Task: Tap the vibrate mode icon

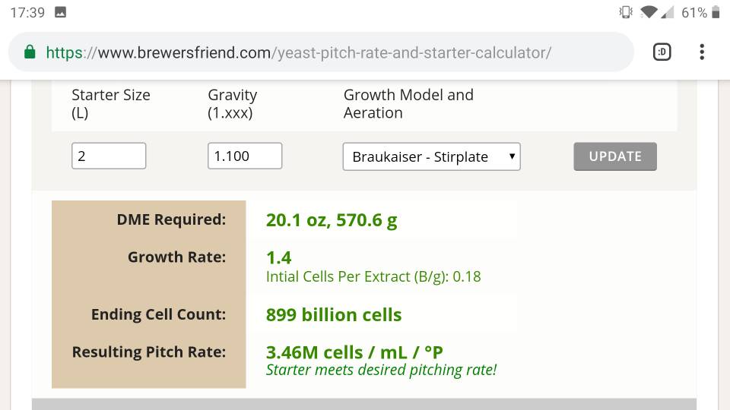Action: pos(626,12)
